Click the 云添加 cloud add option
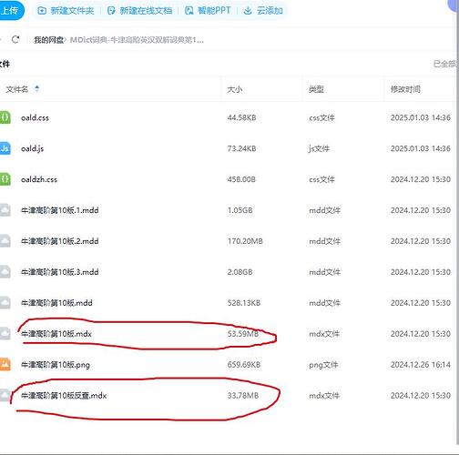459x455 pixels. click(x=263, y=11)
